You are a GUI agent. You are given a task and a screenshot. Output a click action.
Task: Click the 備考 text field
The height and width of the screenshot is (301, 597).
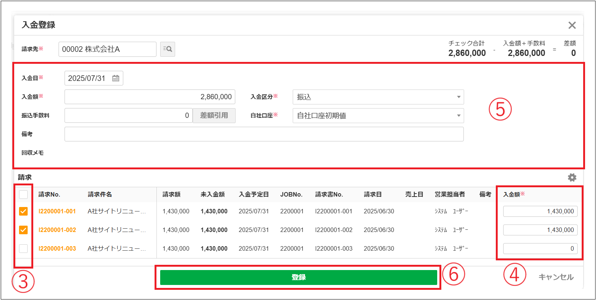click(x=264, y=134)
